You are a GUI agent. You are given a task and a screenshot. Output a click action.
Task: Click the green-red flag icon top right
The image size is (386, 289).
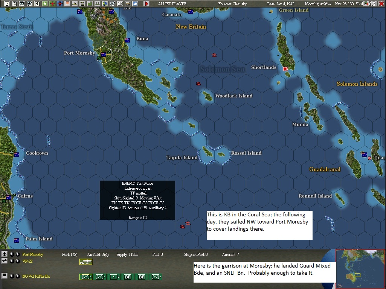(x=367, y=4)
